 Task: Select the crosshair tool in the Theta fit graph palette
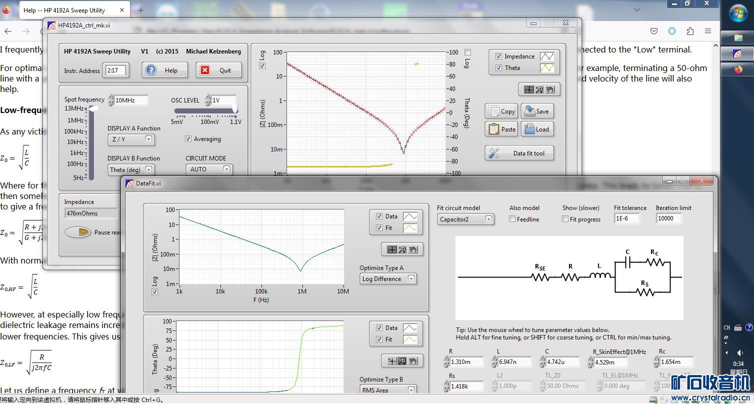391,360
